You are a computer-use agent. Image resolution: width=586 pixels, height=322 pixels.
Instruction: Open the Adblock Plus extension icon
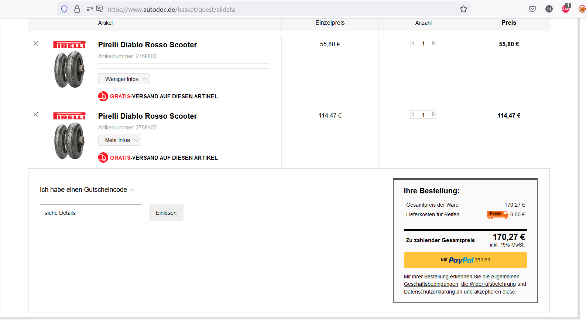566,9
